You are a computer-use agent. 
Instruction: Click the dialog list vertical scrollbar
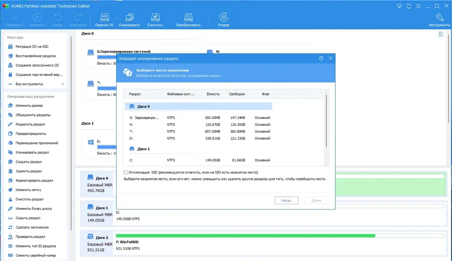point(326,121)
